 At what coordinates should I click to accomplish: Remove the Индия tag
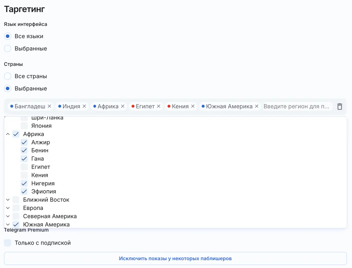point(84,106)
